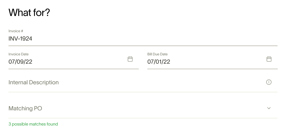Open the Bill Due Date calendar icon
The height and width of the screenshot is (135, 288).
coord(269,59)
